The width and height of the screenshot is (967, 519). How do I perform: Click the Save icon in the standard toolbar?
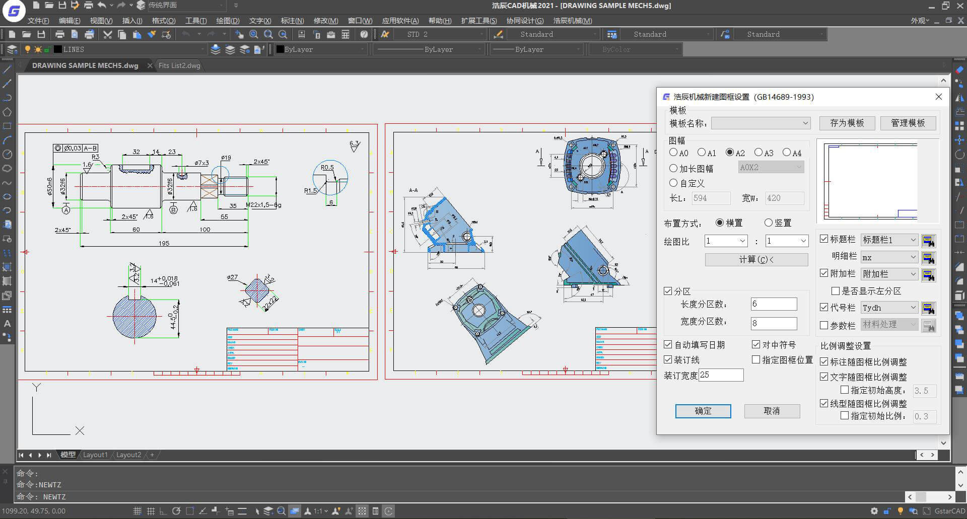(41, 34)
